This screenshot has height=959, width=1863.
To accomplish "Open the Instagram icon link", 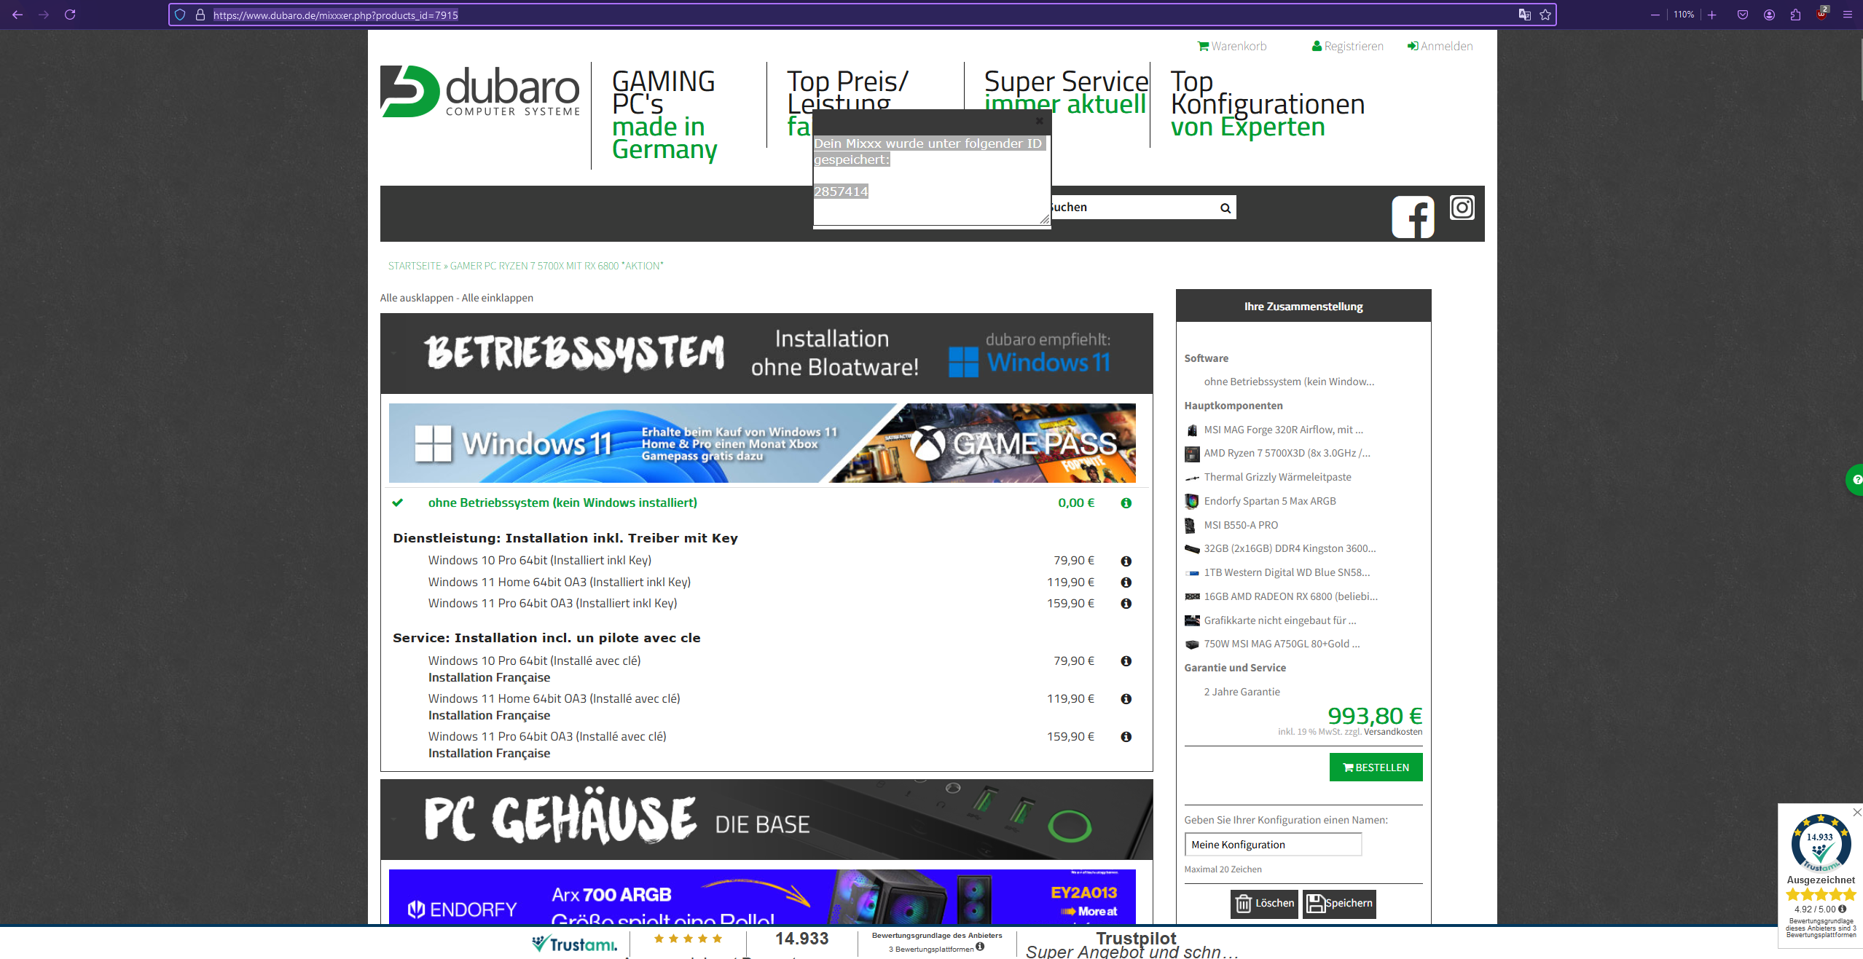I will tap(1462, 208).
